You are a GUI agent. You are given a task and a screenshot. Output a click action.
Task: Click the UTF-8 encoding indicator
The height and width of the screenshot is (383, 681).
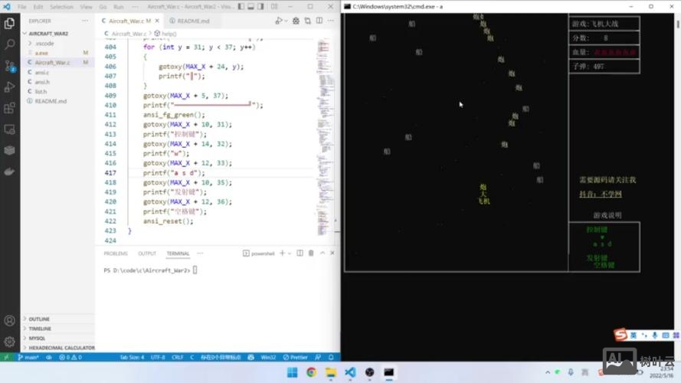(158, 357)
